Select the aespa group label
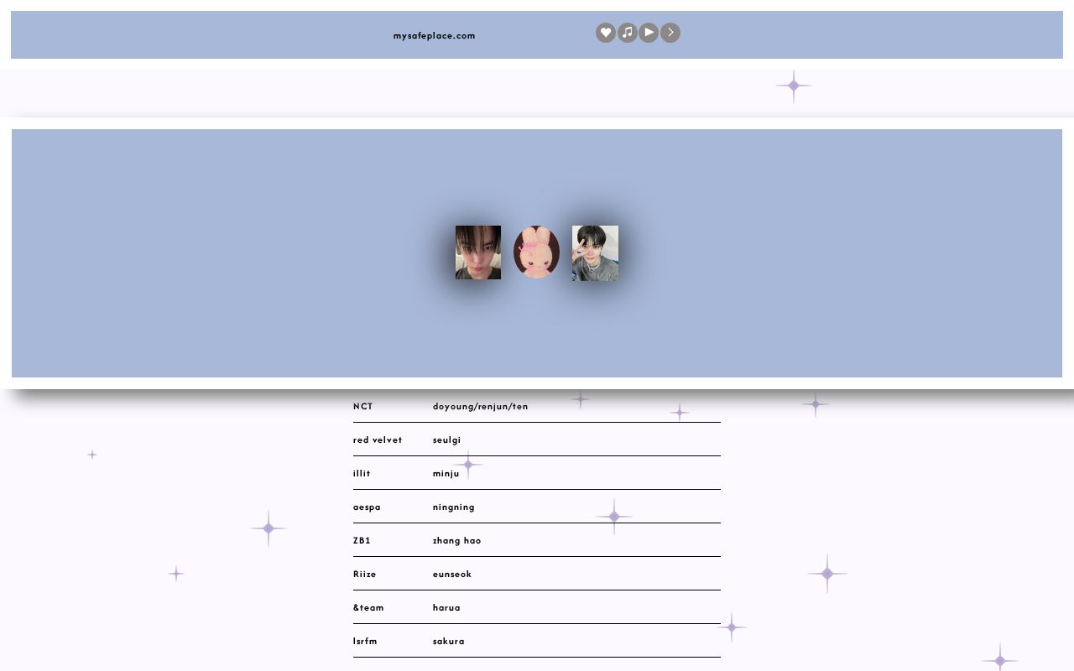This screenshot has height=671, width=1074. click(x=367, y=507)
